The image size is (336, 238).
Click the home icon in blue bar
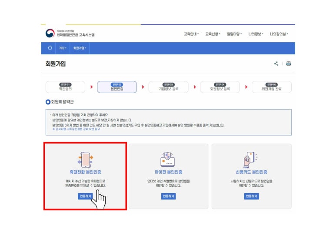(50, 48)
